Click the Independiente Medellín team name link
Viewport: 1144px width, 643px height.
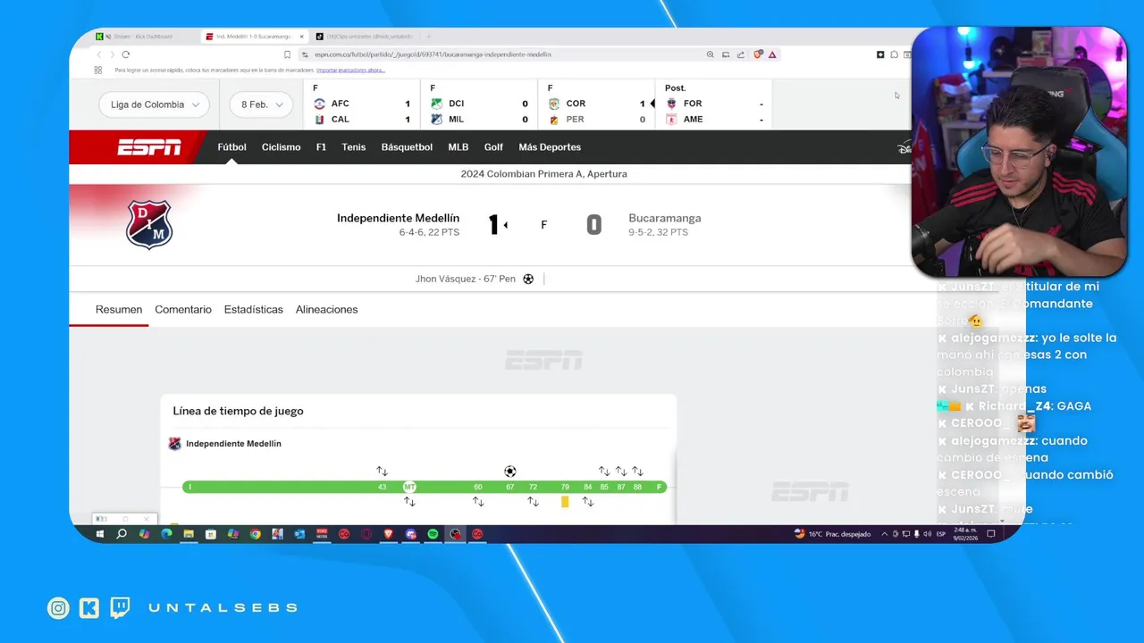(x=398, y=218)
